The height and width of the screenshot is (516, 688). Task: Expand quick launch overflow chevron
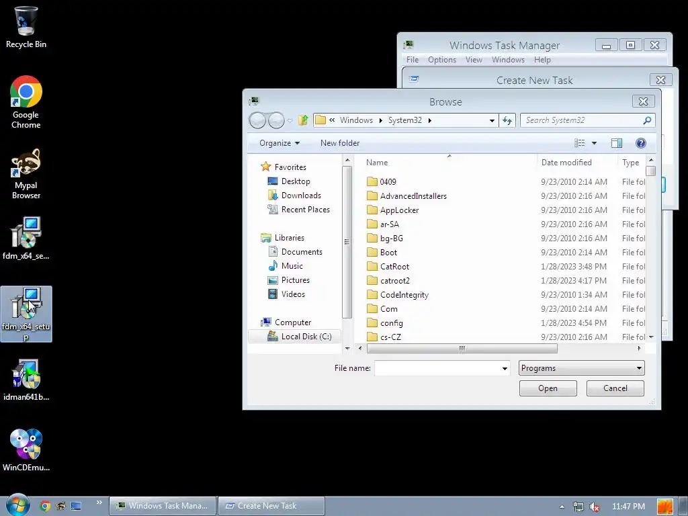point(99,503)
